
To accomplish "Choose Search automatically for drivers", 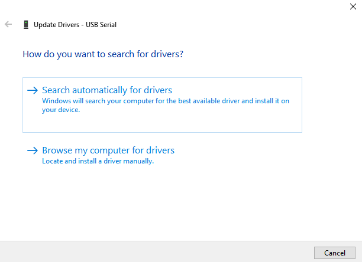I will (x=107, y=90).
